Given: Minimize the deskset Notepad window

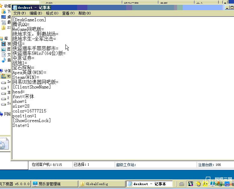Looking at the screenshot, I should click(x=227, y=7).
